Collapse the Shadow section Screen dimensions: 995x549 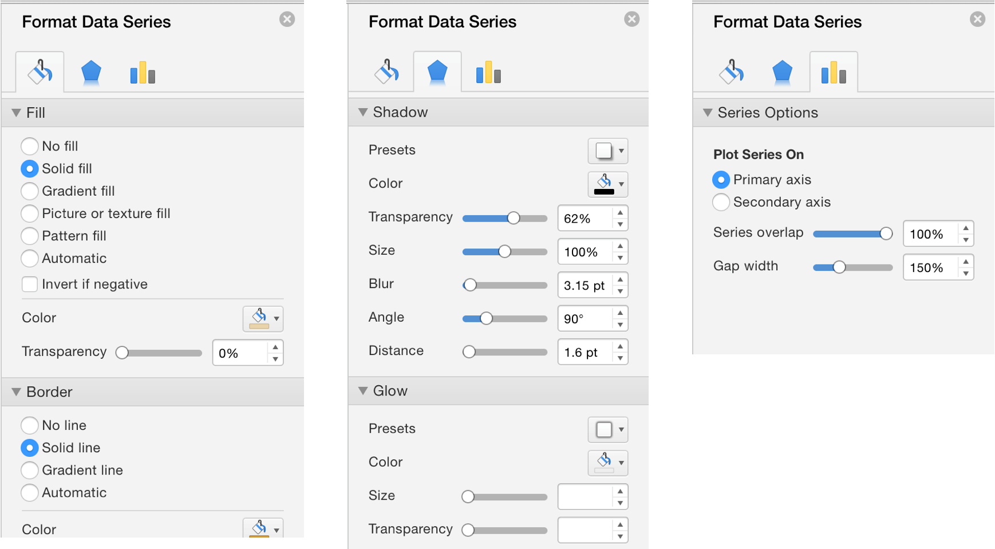(363, 112)
